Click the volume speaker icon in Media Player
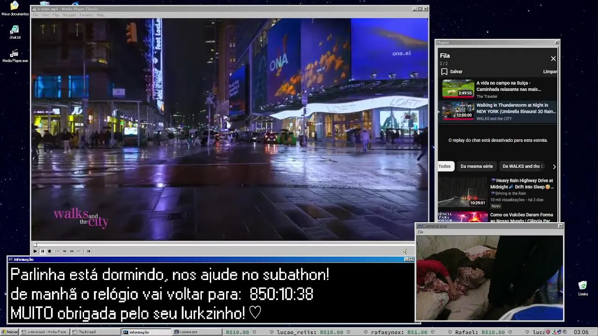Screen dimensions: 598x336 click(406, 251)
